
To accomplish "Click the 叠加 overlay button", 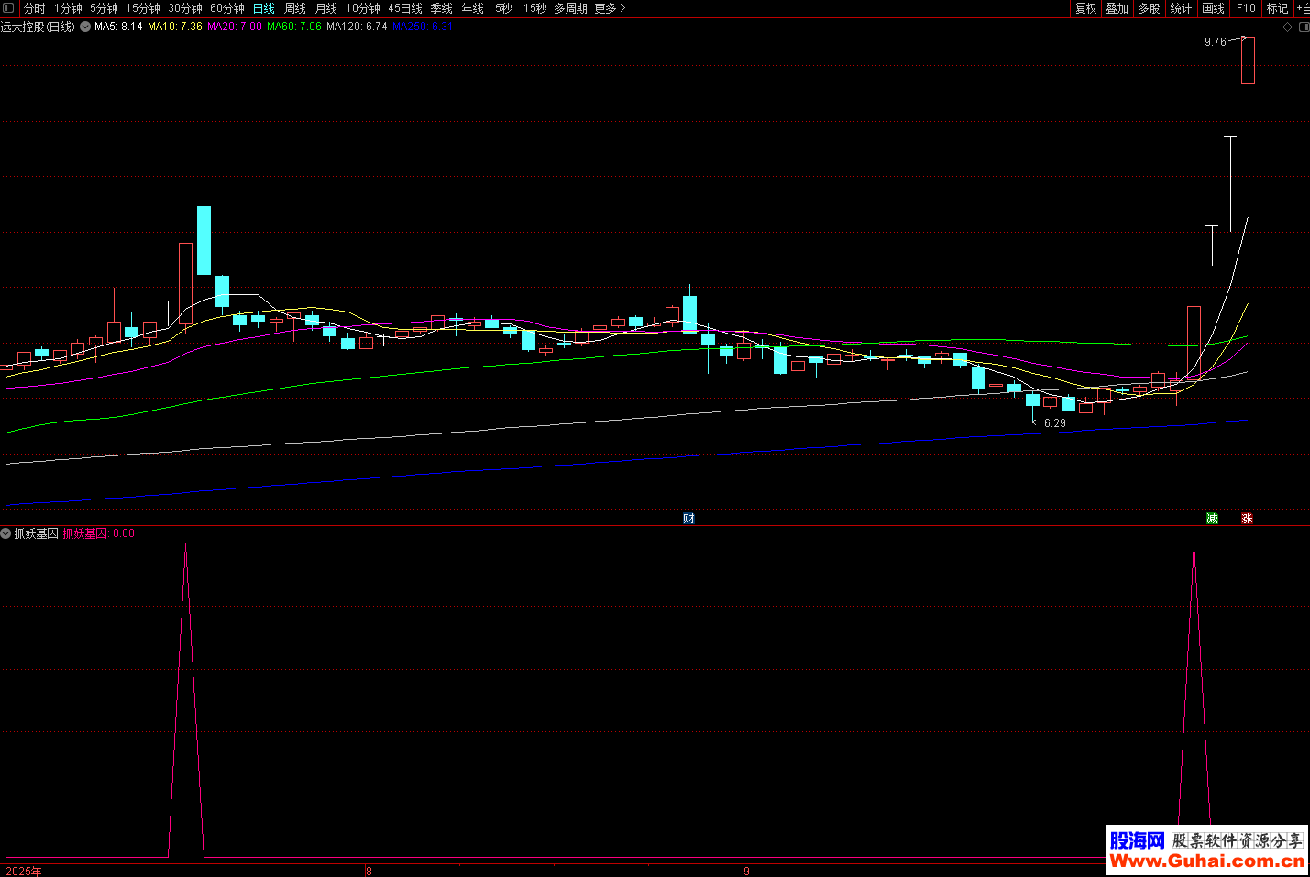I will pos(1117,8).
